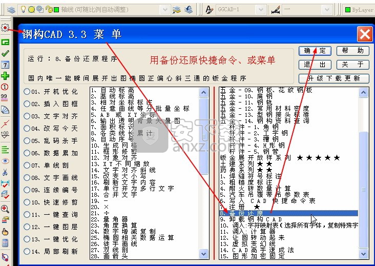
Task: Click the pan hand icon
Action: (x=5, y=232)
